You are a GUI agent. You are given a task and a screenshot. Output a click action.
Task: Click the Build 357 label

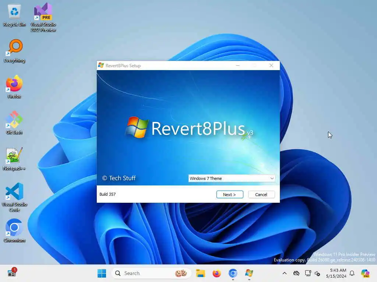click(108, 194)
